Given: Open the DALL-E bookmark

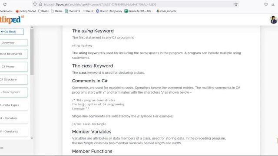Looking at the screenshot, I should (x=88, y=11).
